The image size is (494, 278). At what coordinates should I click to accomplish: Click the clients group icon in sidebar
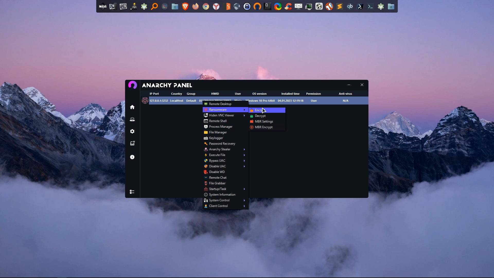[132, 119]
